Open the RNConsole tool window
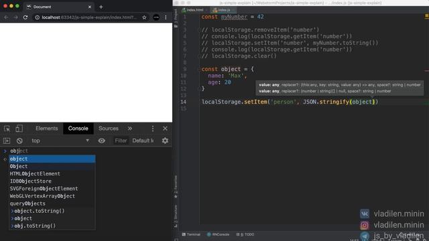 click(218, 234)
